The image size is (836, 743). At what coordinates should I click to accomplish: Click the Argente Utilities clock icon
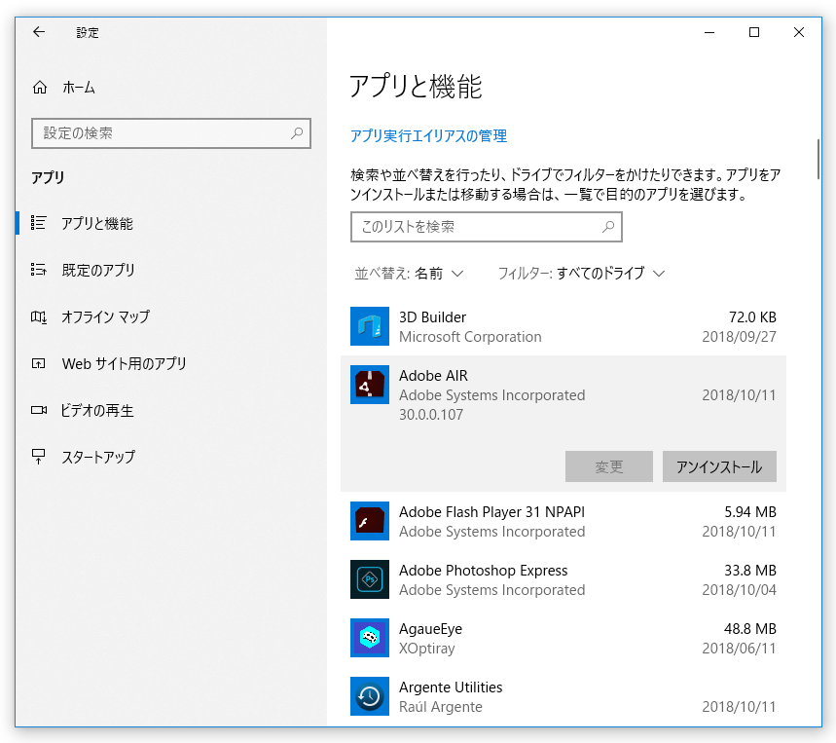[x=370, y=696]
